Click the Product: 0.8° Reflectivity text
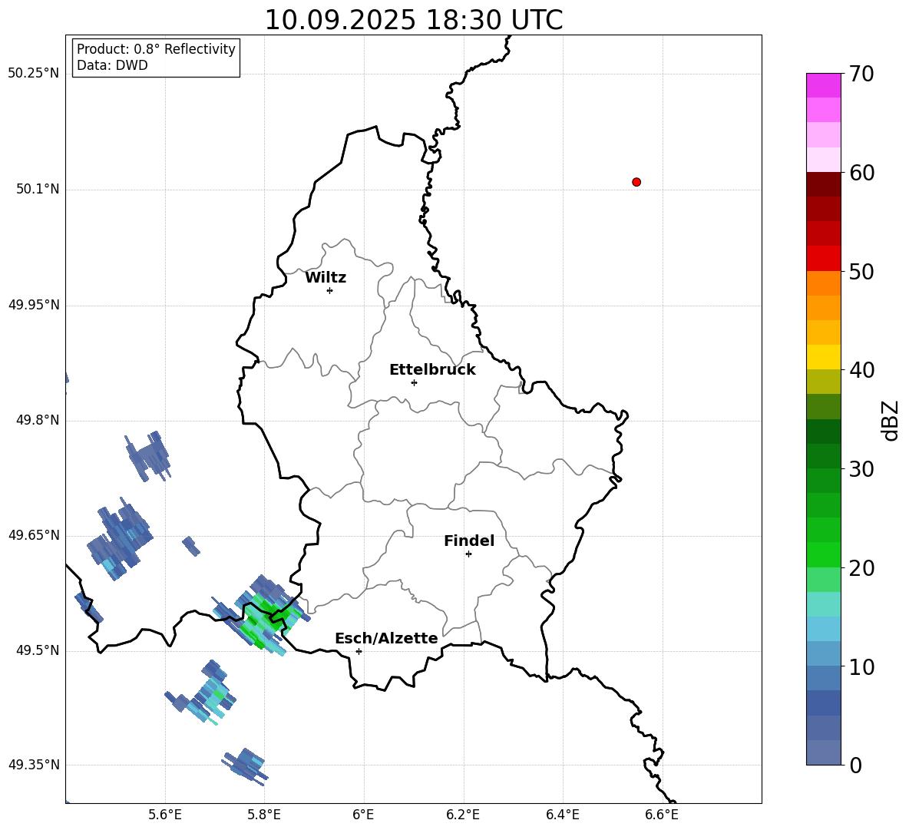The width and height of the screenshot is (909, 830). pos(156,49)
